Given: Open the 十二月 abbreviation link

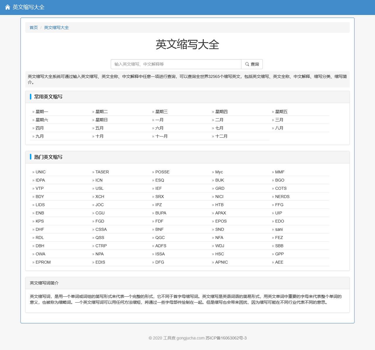Looking at the screenshot, I should tap(221, 136).
